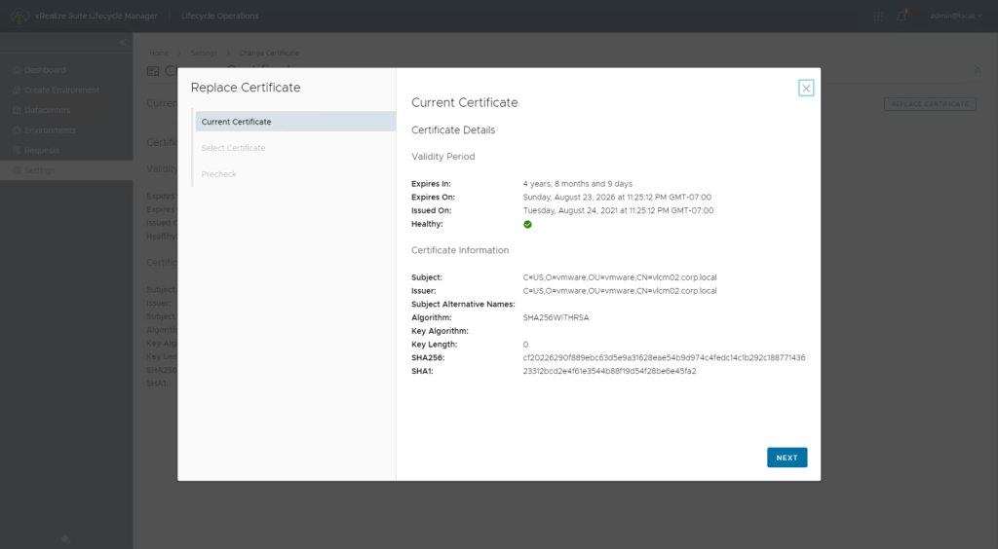This screenshot has height=549, width=998.
Task: Click the vRealize Suite Lifecycle Manager logo
Action: [x=19, y=16]
